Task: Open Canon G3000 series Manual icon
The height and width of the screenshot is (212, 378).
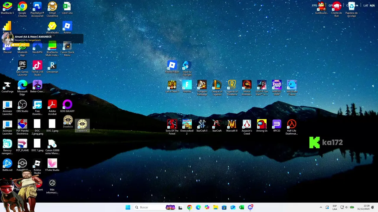Action: click(52, 147)
